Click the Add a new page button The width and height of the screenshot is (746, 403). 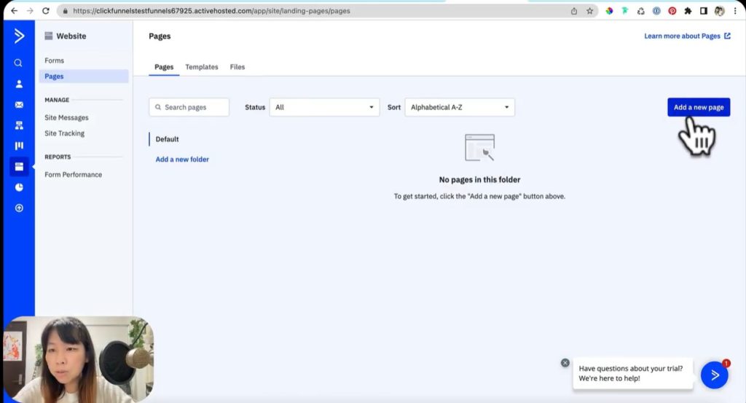tap(698, 107)
